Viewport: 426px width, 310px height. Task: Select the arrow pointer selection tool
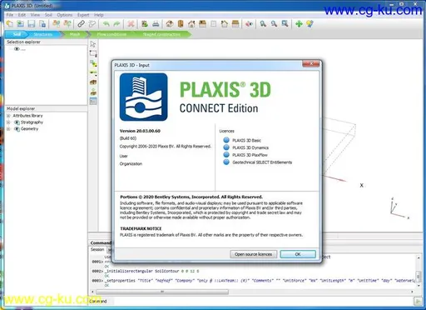click(93, 44)
